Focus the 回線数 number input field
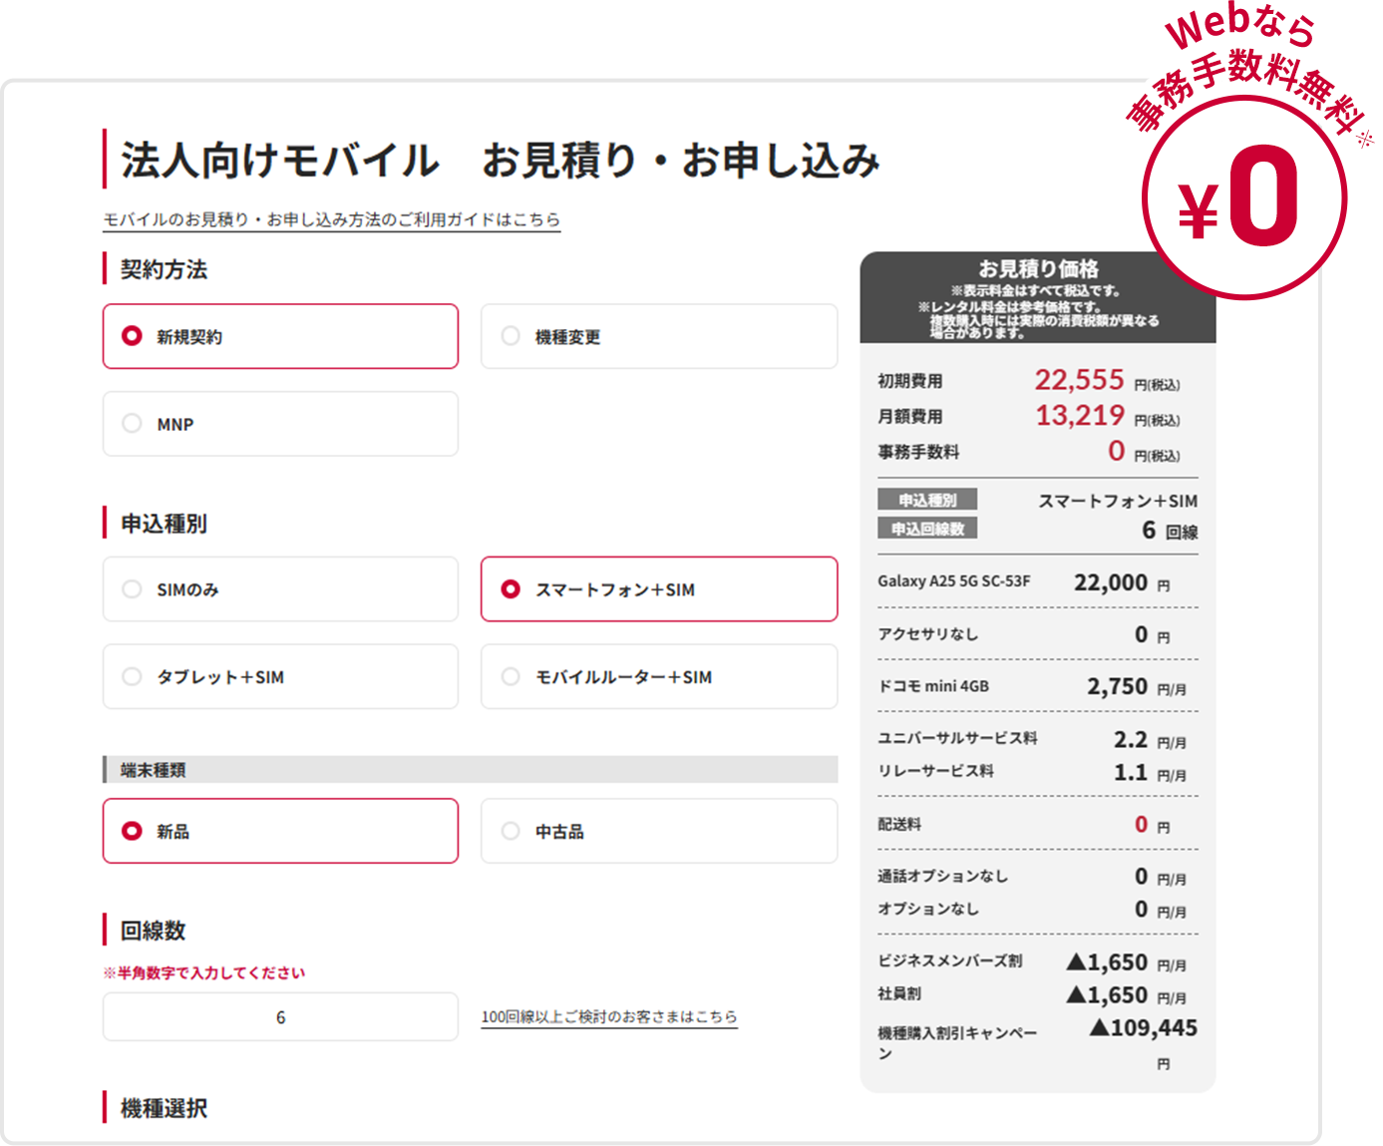Image resolution: width=1383 pixels, height=1146 pixels. click(x=280, y=1016)
